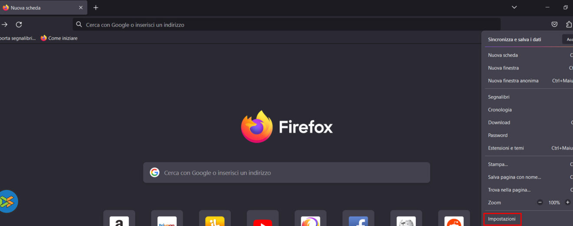This screenshot has height=226, width=573.
Task: Click the forward navigation arrow
Action: (4, 25)
